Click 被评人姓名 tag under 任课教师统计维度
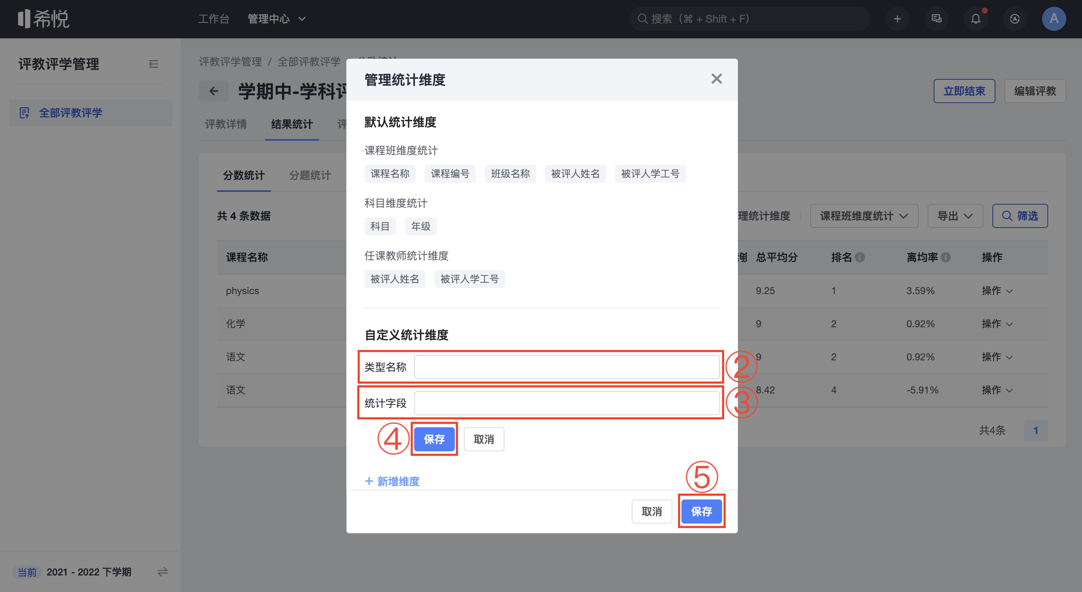 coord(395,279)
